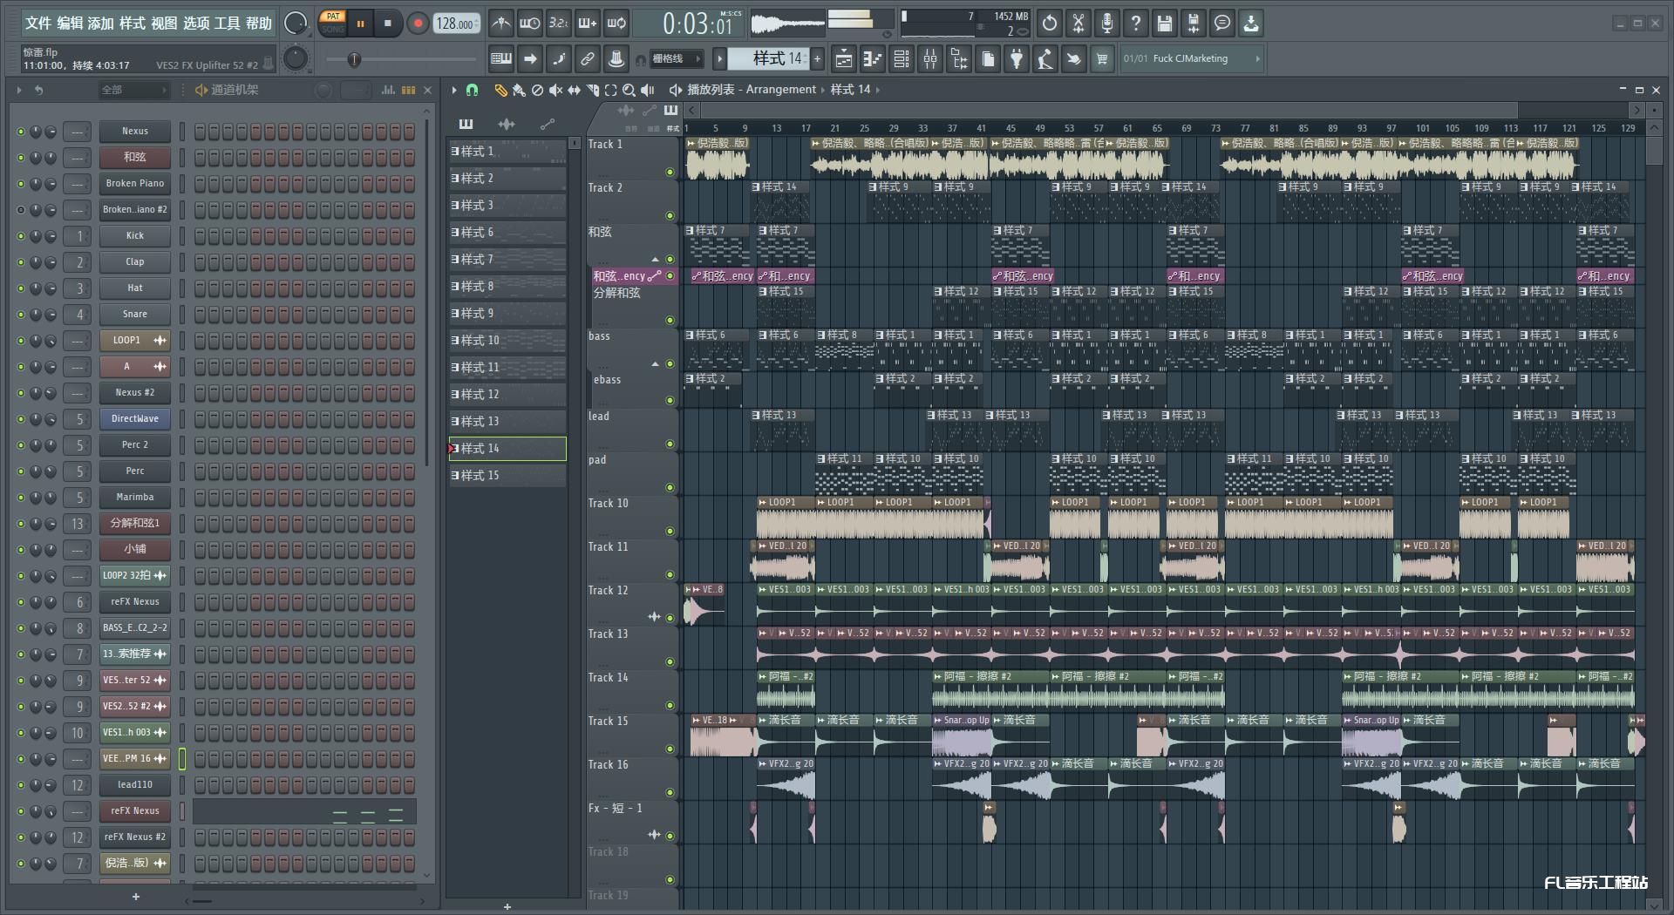Open the playlist view icon
1674x915 pixels.
tap(844, 59)
